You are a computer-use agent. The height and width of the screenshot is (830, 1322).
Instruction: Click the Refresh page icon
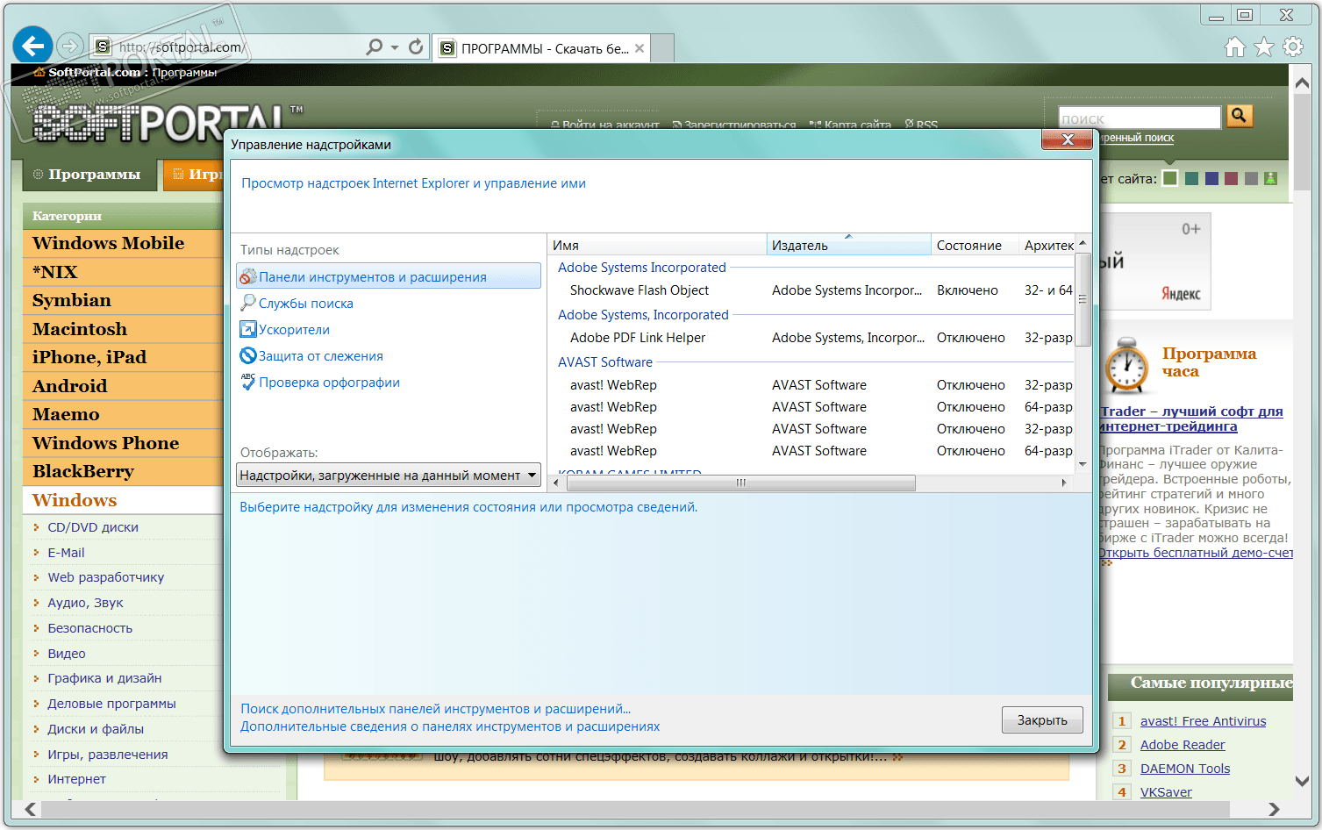point(416,47)
